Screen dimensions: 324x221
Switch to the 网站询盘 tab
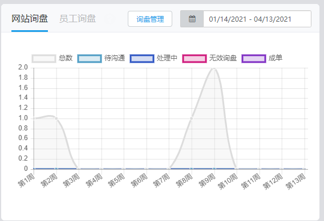(x=30, y=19)
